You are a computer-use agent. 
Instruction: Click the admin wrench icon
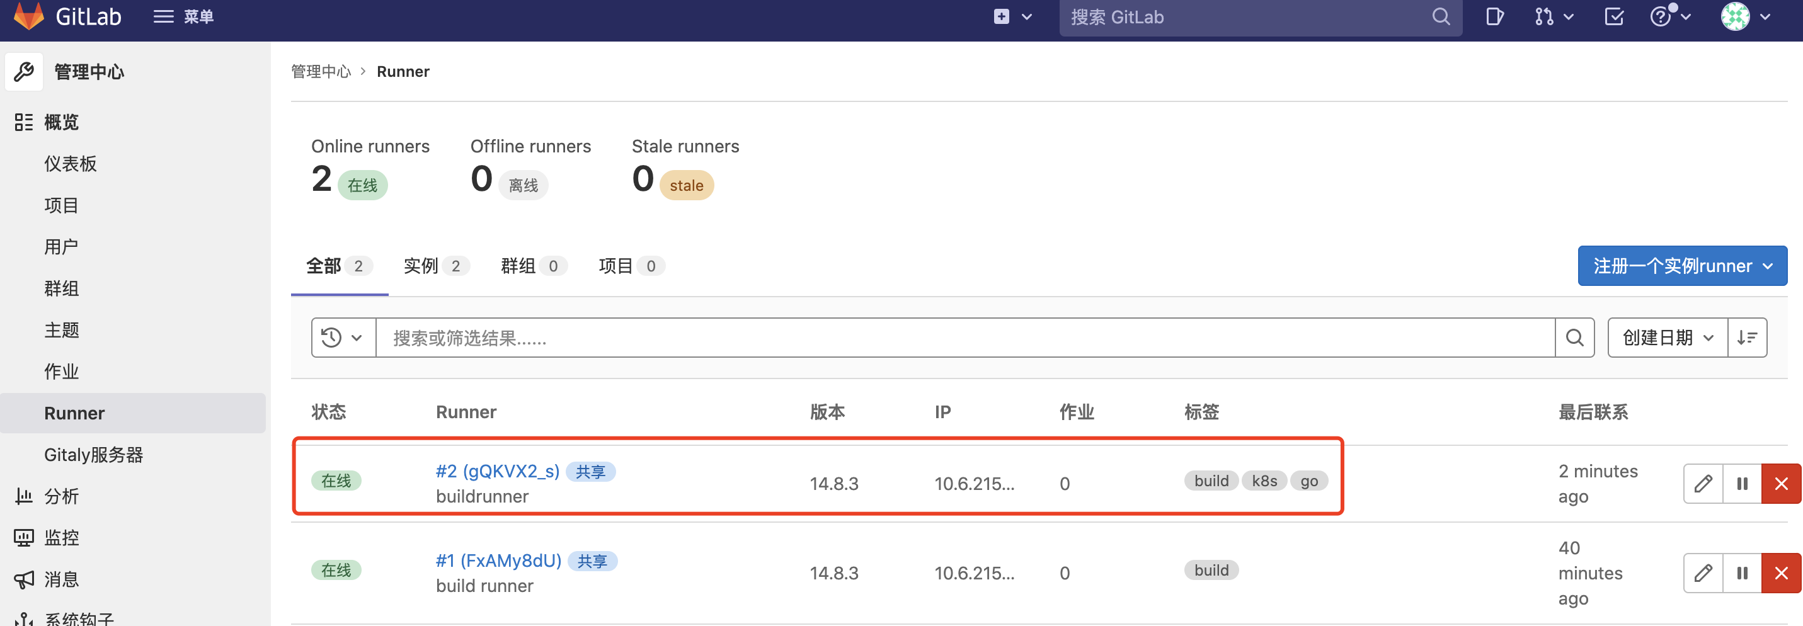(x=24, y=71)
